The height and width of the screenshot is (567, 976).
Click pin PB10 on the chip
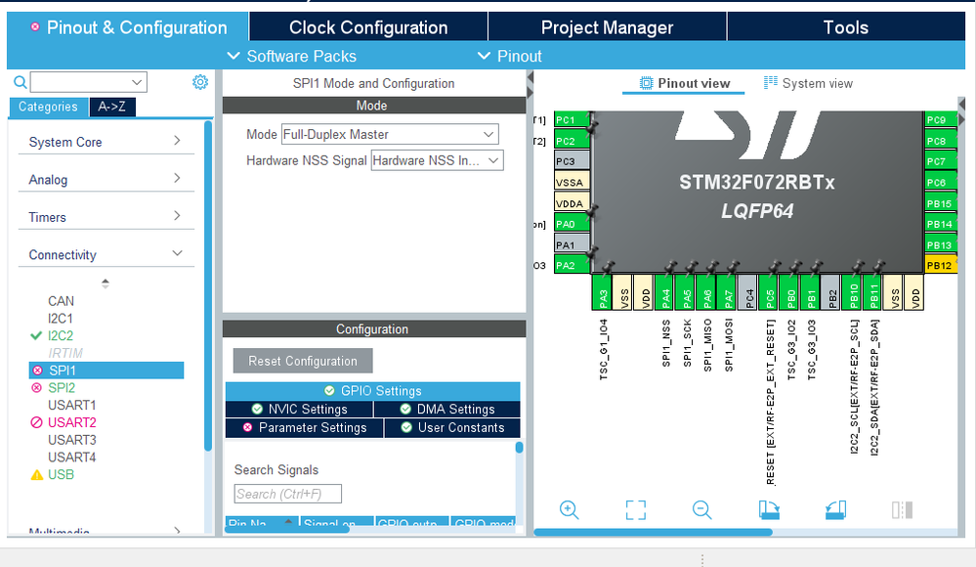click(853, 292)
